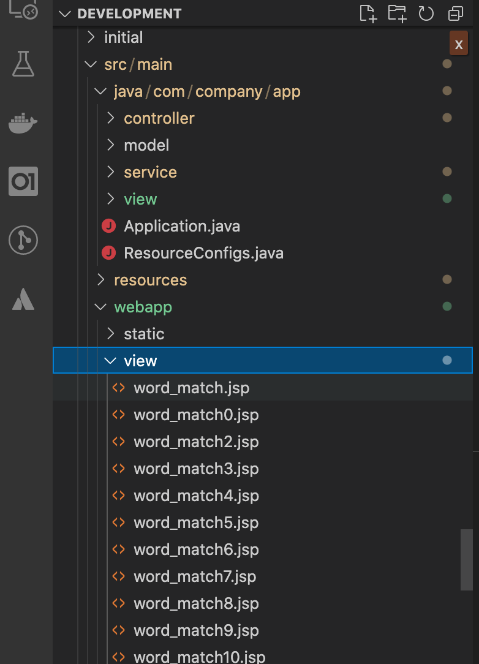Expand the controller folder
The height and width of the screenshot is (664, 479).
[x=159, y=118]
